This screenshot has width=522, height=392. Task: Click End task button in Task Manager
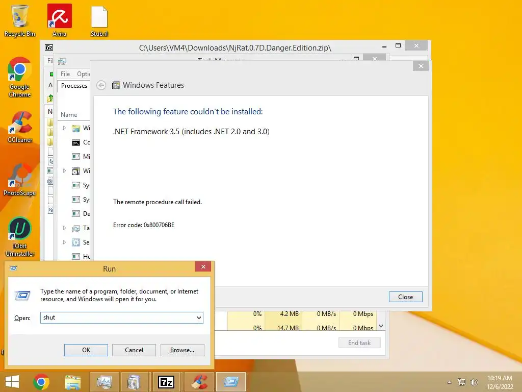[x=359, y=343]
